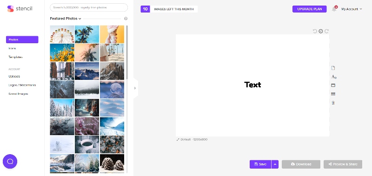The height and width of the screenshot is (176, 372).
Task: Click the Save button
Action: [x=260, y=164]
